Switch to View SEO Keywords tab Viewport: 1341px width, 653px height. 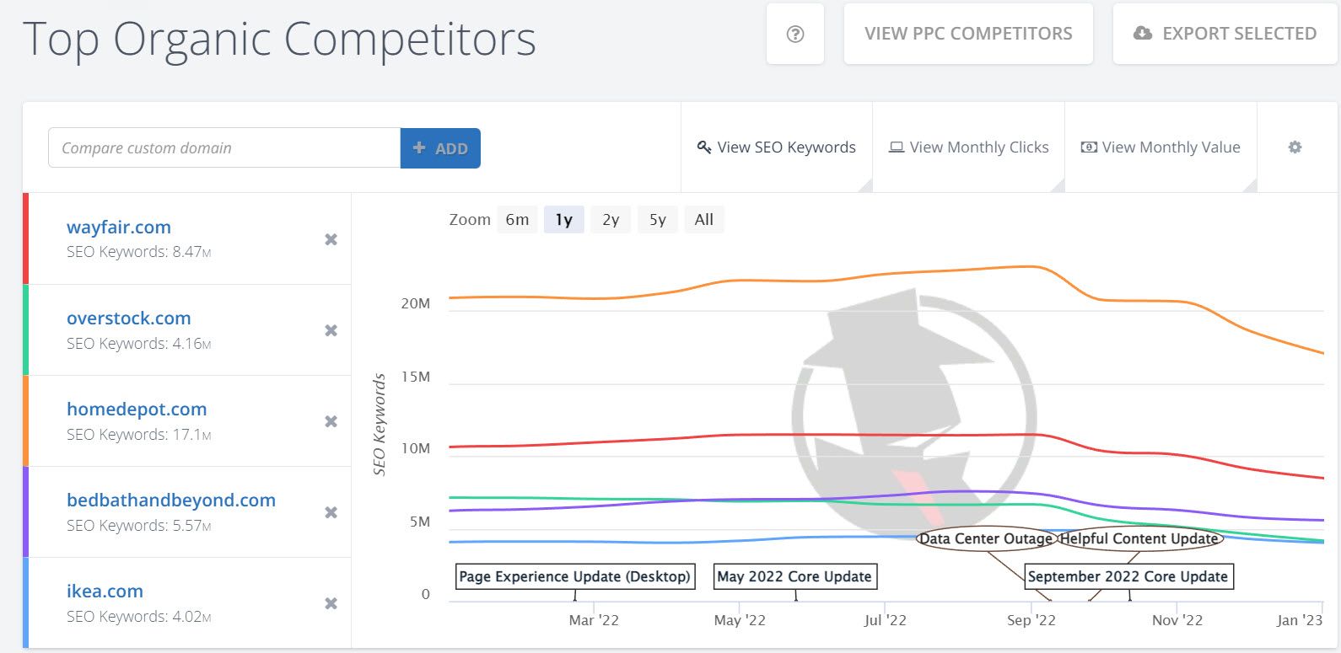777,147
